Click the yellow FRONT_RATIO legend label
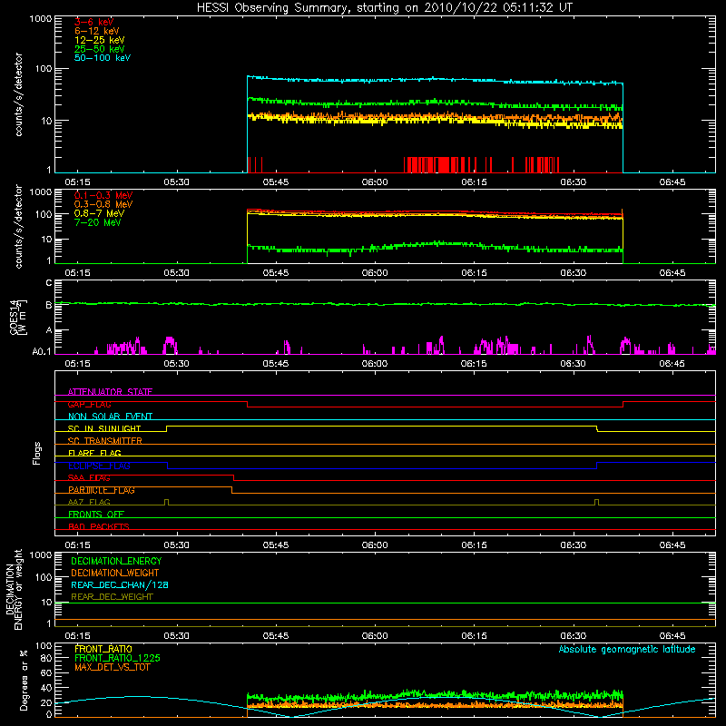The image size is (726, 726). [103, 649]
